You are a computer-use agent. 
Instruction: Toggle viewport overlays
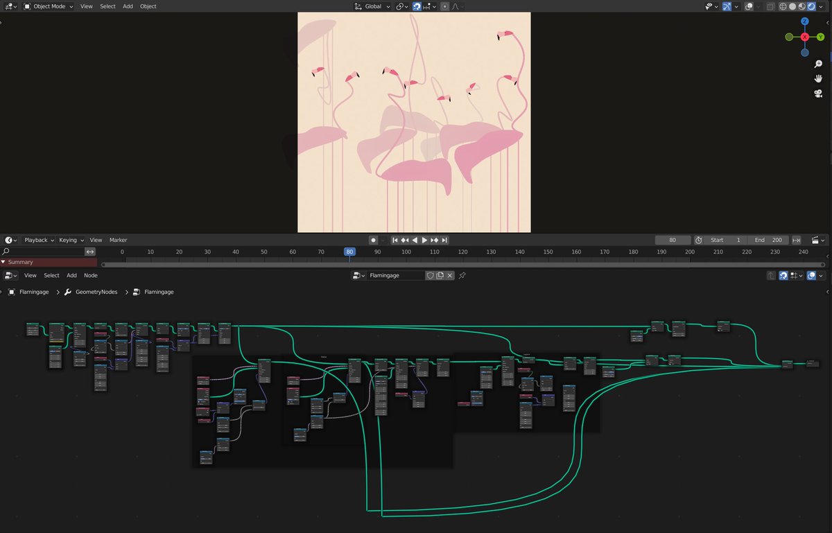(749, 6)
